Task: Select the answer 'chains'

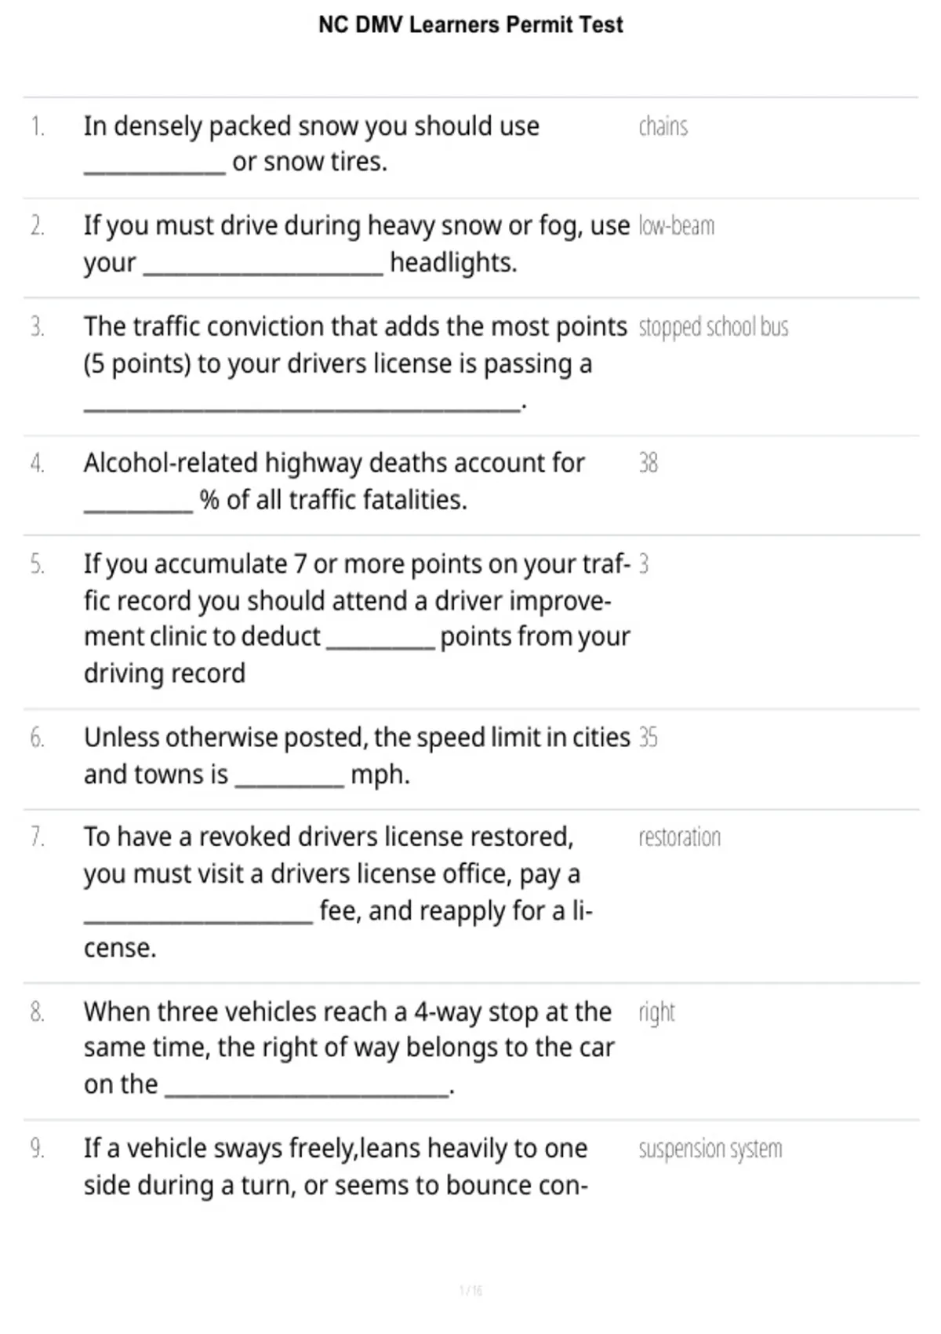Action: 663,126
